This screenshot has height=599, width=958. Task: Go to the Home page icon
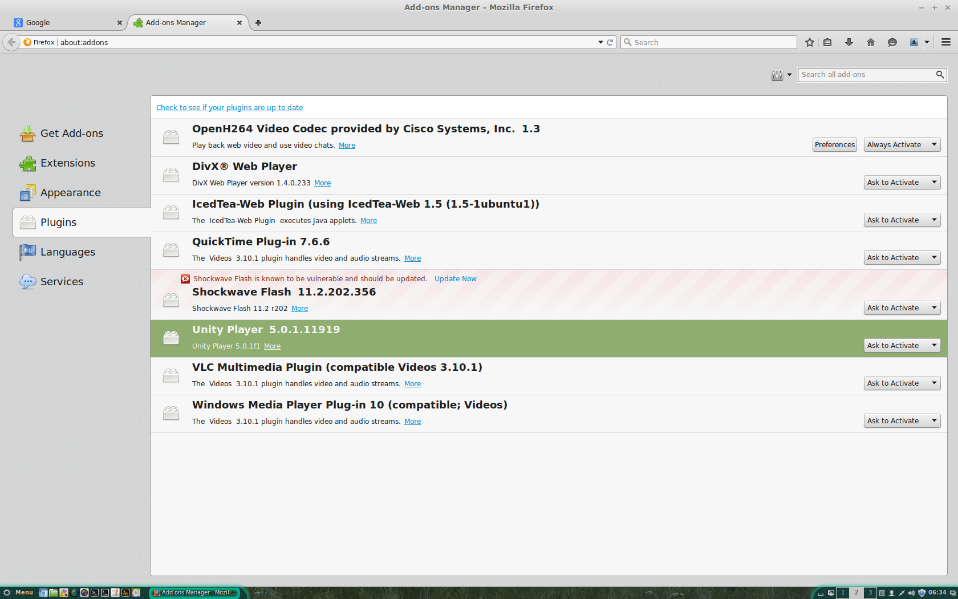click(871, 42)
